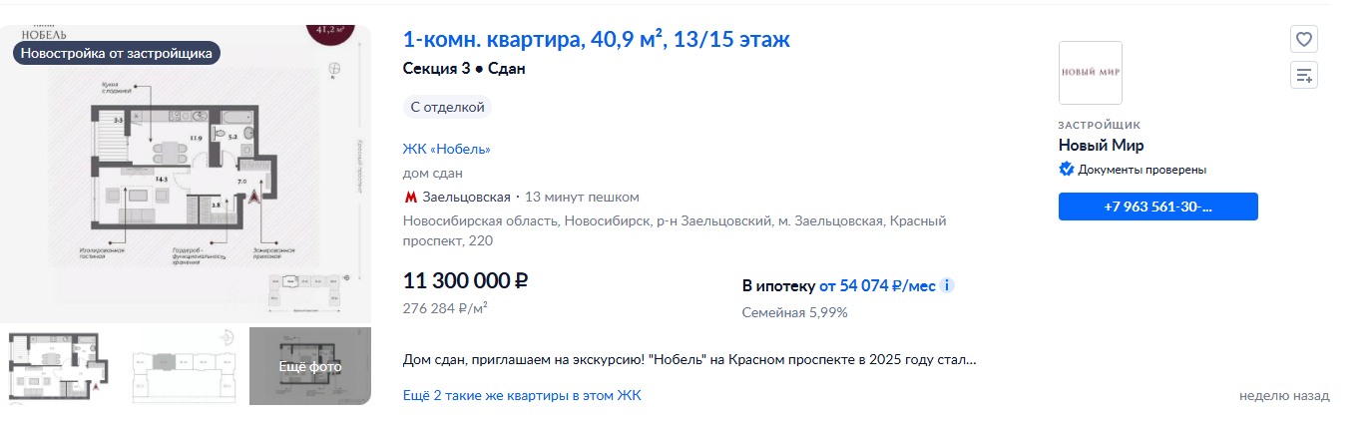Open the mortgage info tooltip icon
Image resolution: width=1372 pixels, height=422 pixels.
947,286
